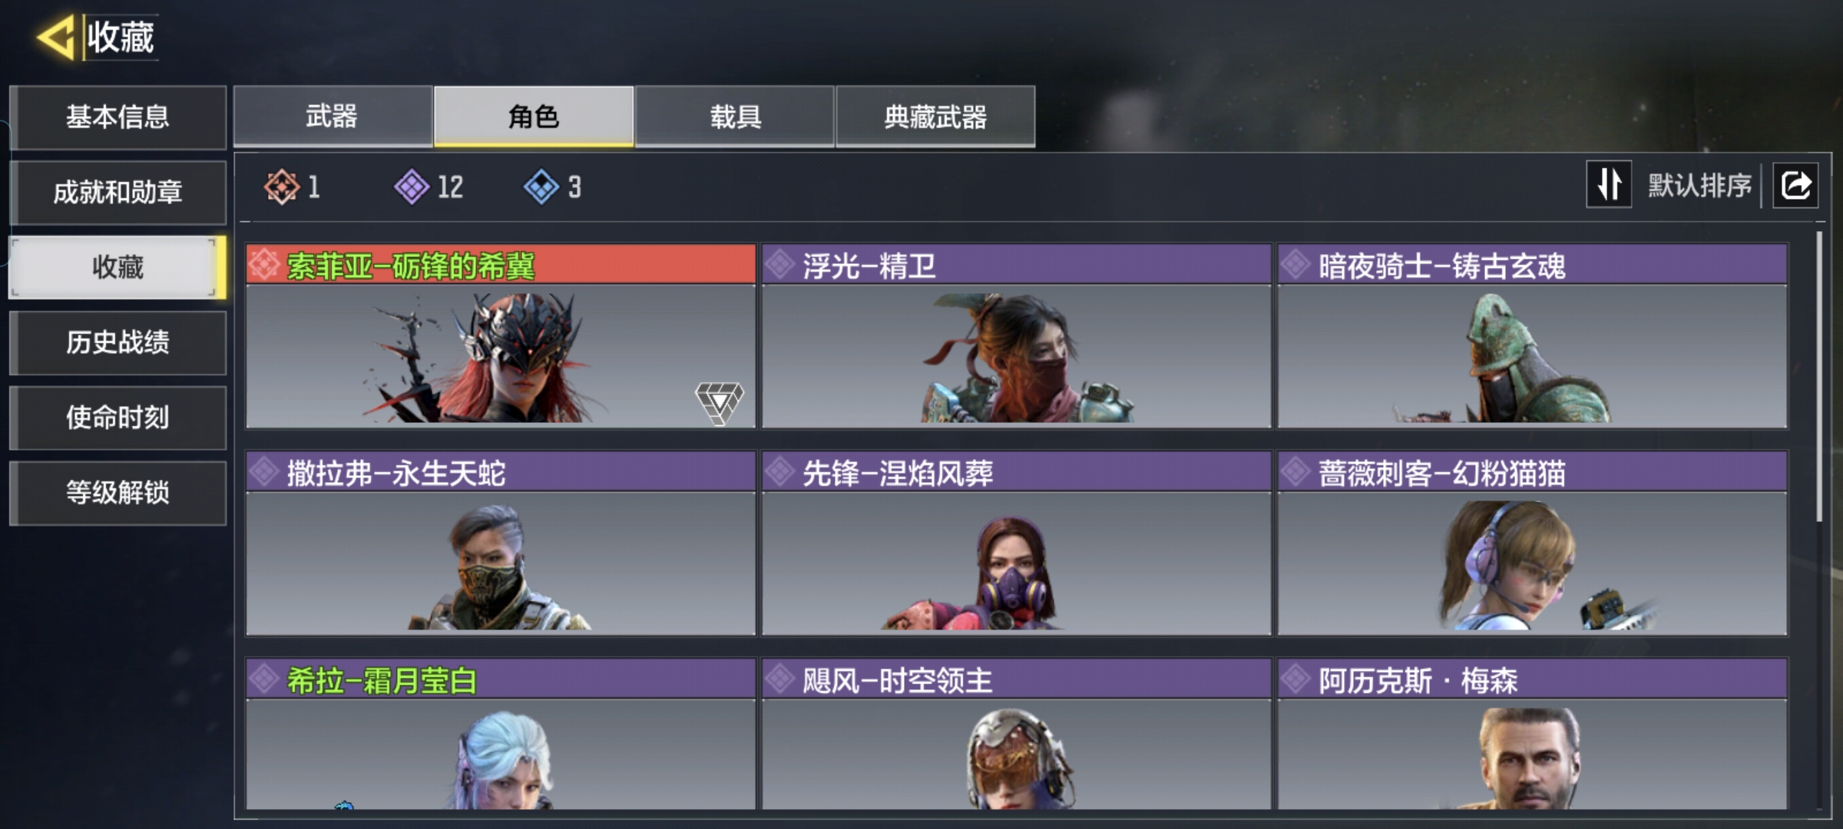The height and width of the screenshot is (829, 1843).
Task: Click the purple epic rarity count icon
Action: tap(412, 187)
